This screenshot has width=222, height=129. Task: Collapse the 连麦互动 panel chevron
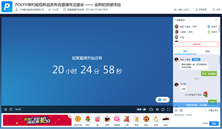(216, 20)
